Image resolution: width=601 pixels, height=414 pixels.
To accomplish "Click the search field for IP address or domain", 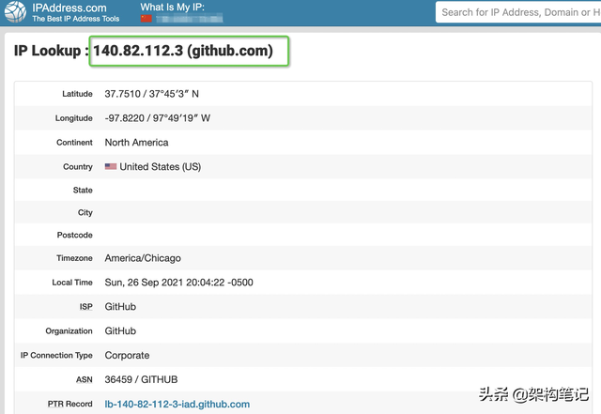I will [x=518, y=12].
